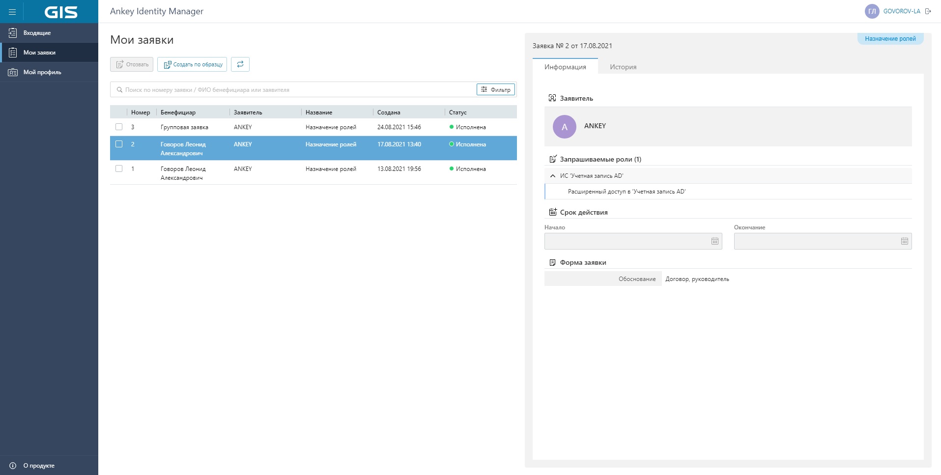Click the Отозвать button
Viewport: 941px width, 475px height.
point(132,64)
